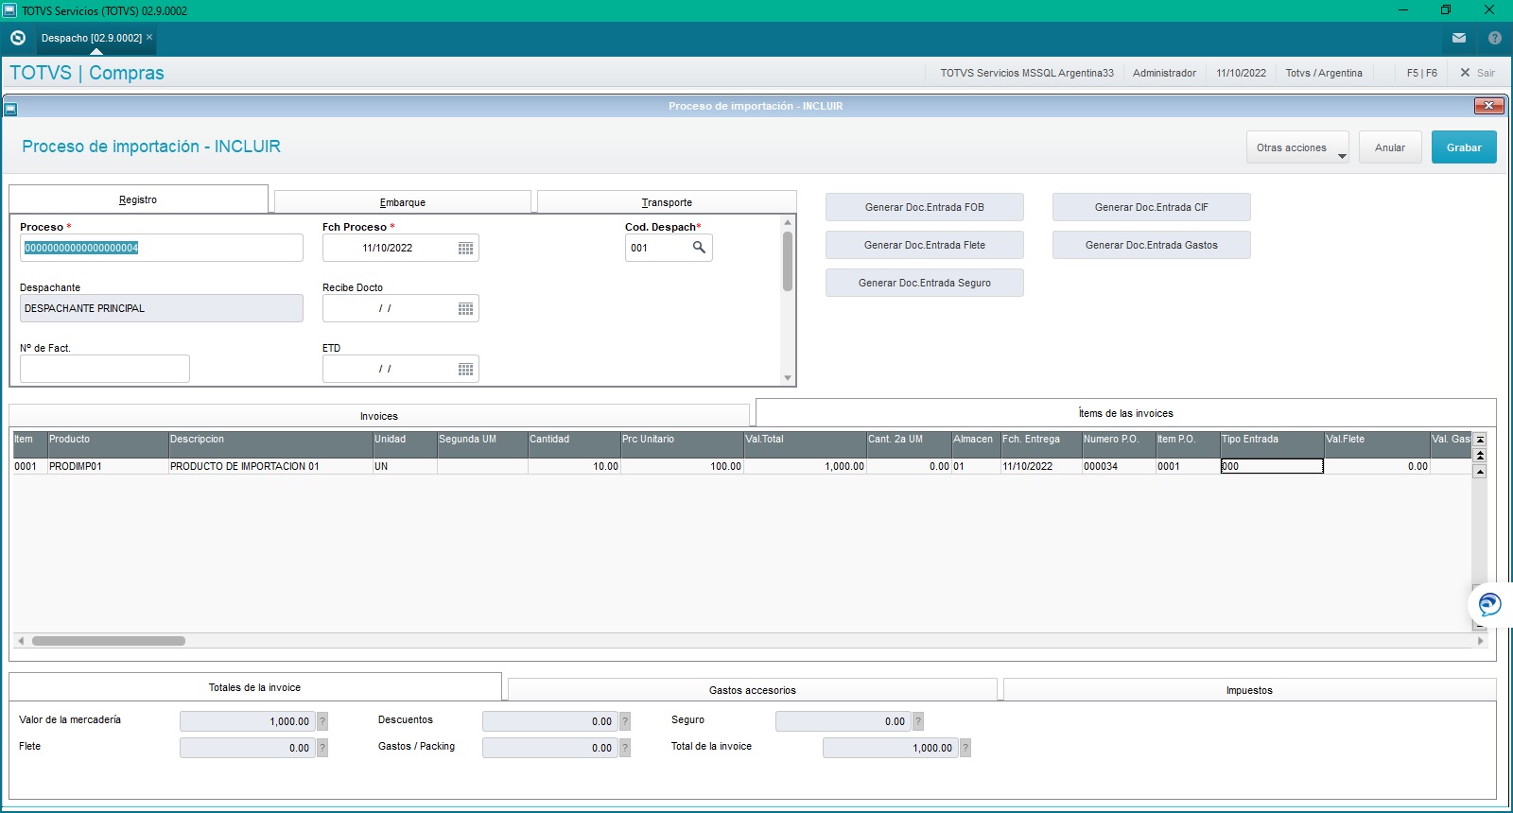The height and width of the screenshot is (813, 1513).
Task: Switch to the Registro tab
Action: 138,199
